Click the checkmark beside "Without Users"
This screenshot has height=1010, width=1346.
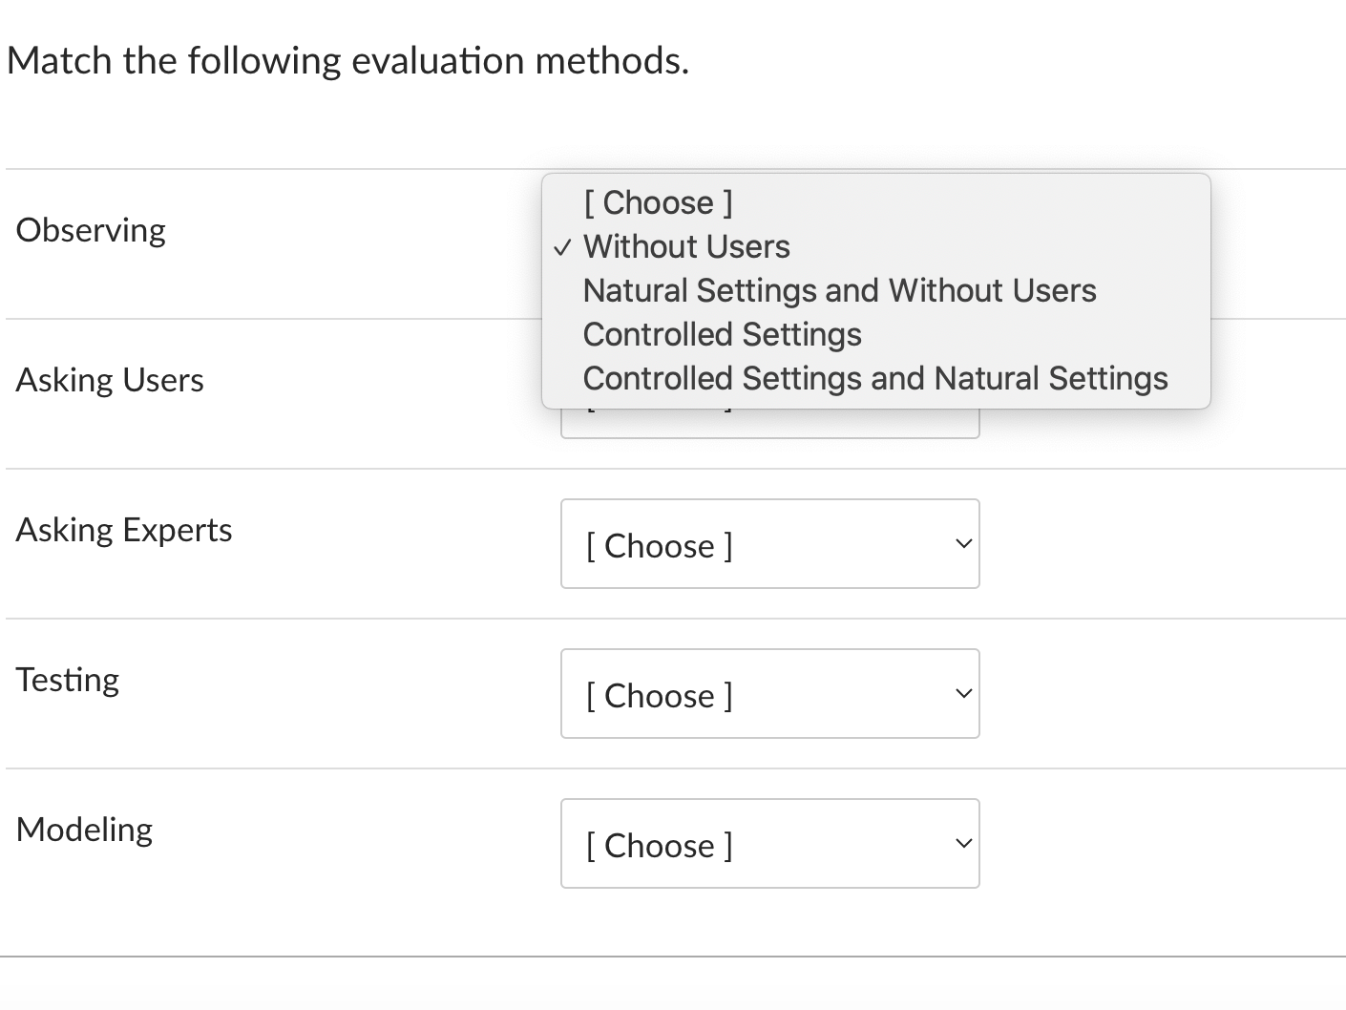[563, 247]
